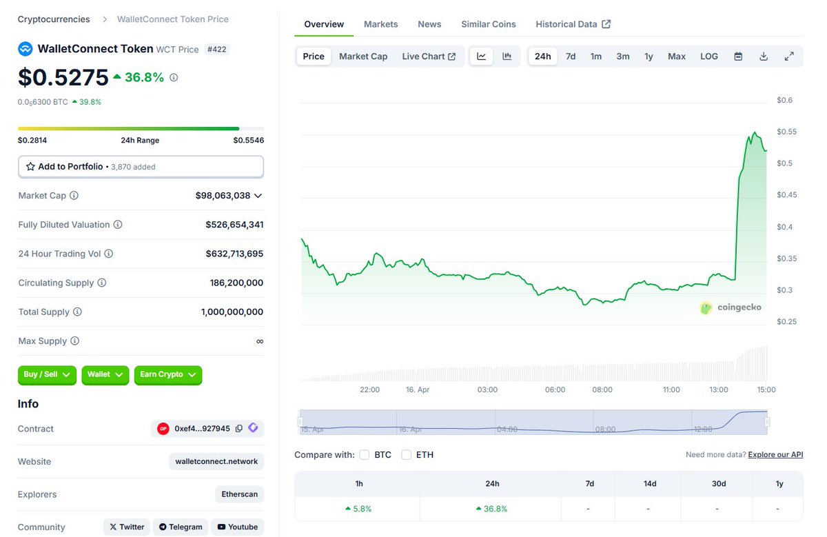
Task: Click the $0.5275 current price text
Action: pyautogui.click(x=63, y=77)
